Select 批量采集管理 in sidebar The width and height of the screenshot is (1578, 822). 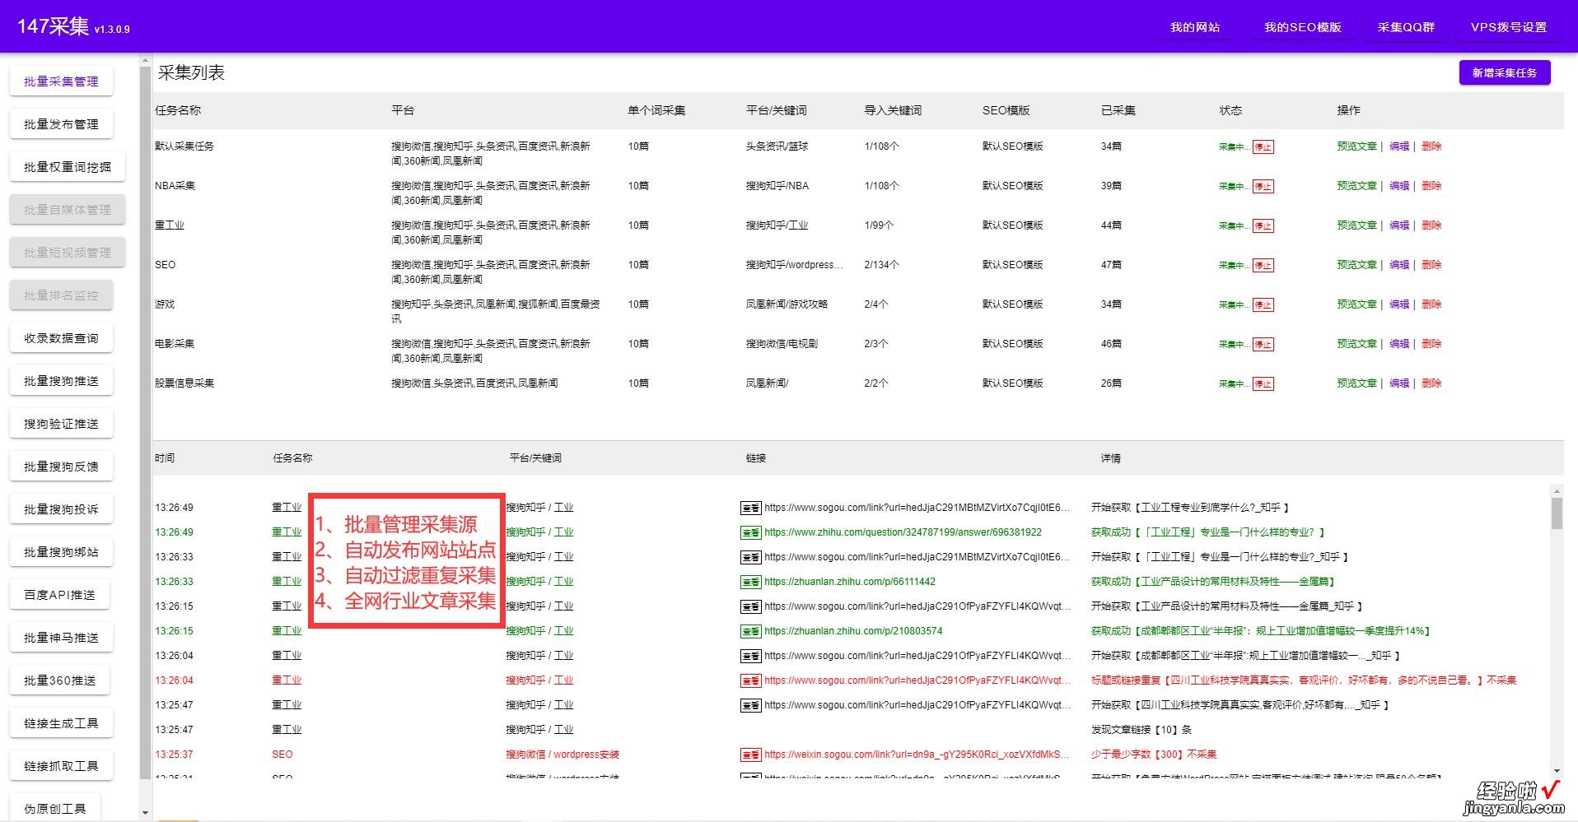61,81
